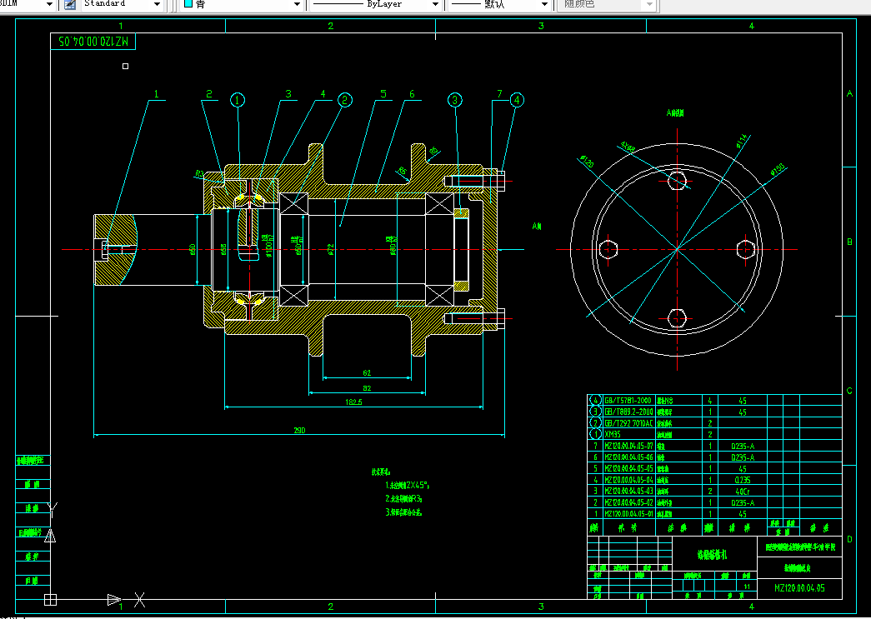
Task: Select the small white grip square near the title stamp
Action: click(126, 66)
